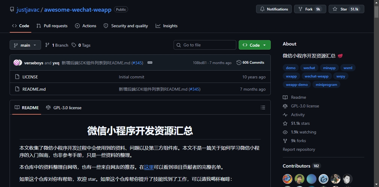The height and width of the screenshot is (187, 379).
Task: Open the Security and quality tab
Action: pos(126,26)
